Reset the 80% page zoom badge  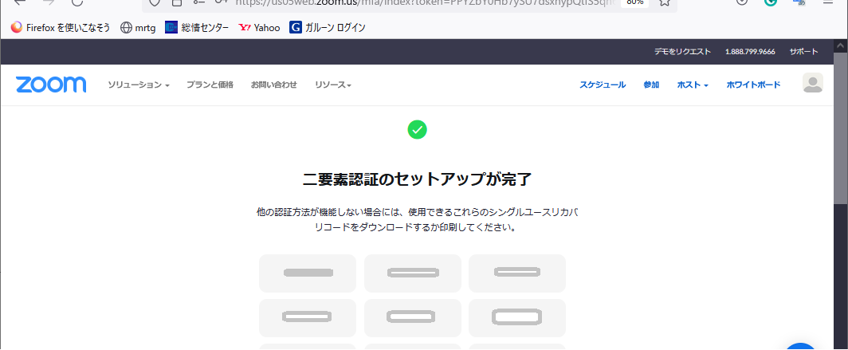635,2
